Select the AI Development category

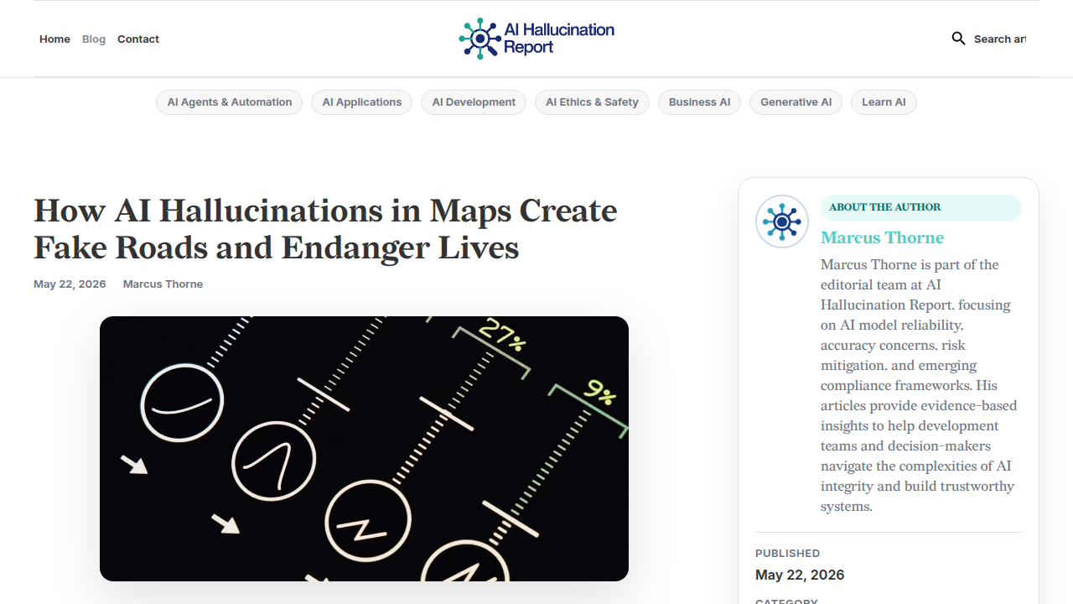[474, 102]
